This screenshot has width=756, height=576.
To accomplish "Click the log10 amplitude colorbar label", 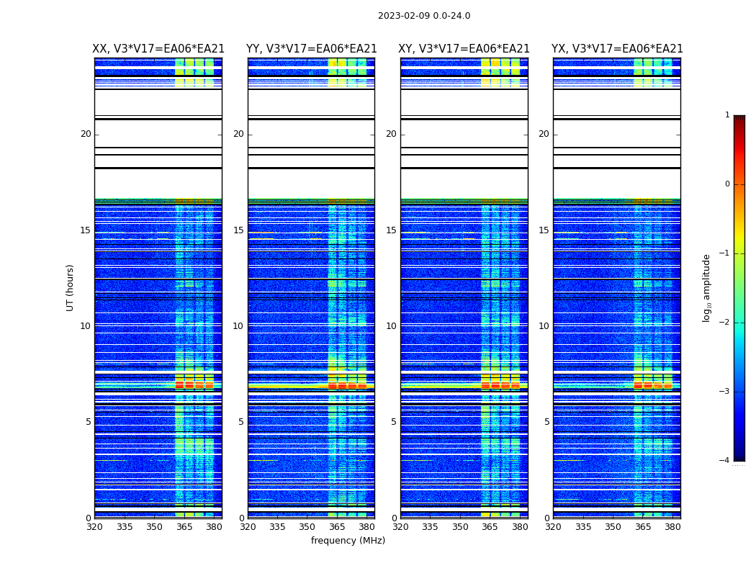I will coord(707,287).
